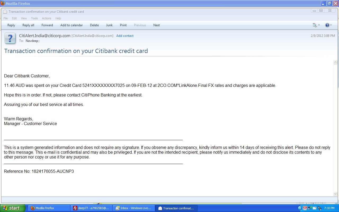Screen dimensions: 339x212
Task: Click the 11.46 AUD transaction line
Action: click(140, 86)
